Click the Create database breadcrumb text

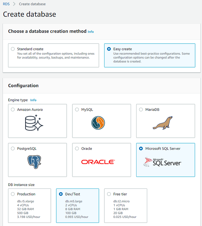[x=32, y=4]
